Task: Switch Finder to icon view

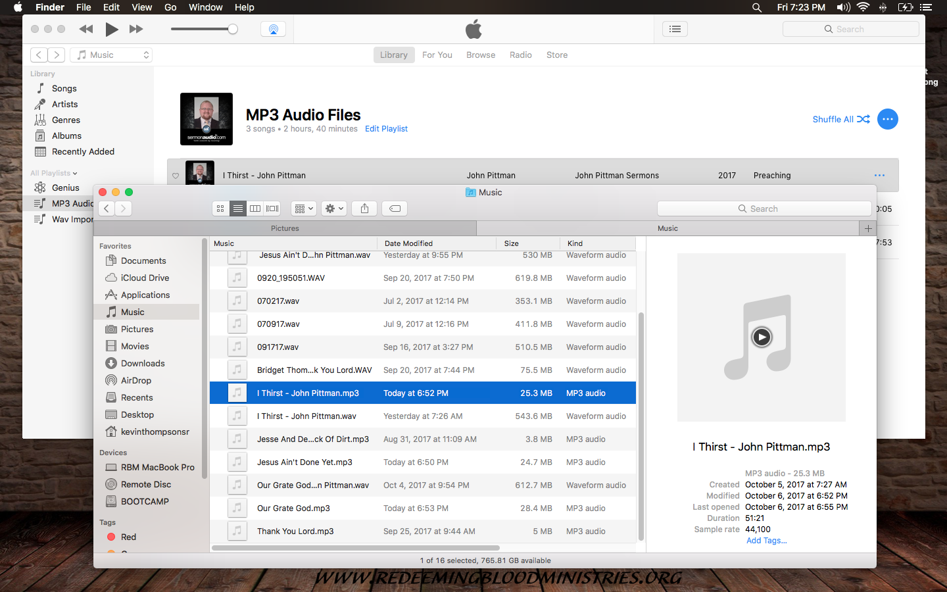Action: [x=221, y=209]
